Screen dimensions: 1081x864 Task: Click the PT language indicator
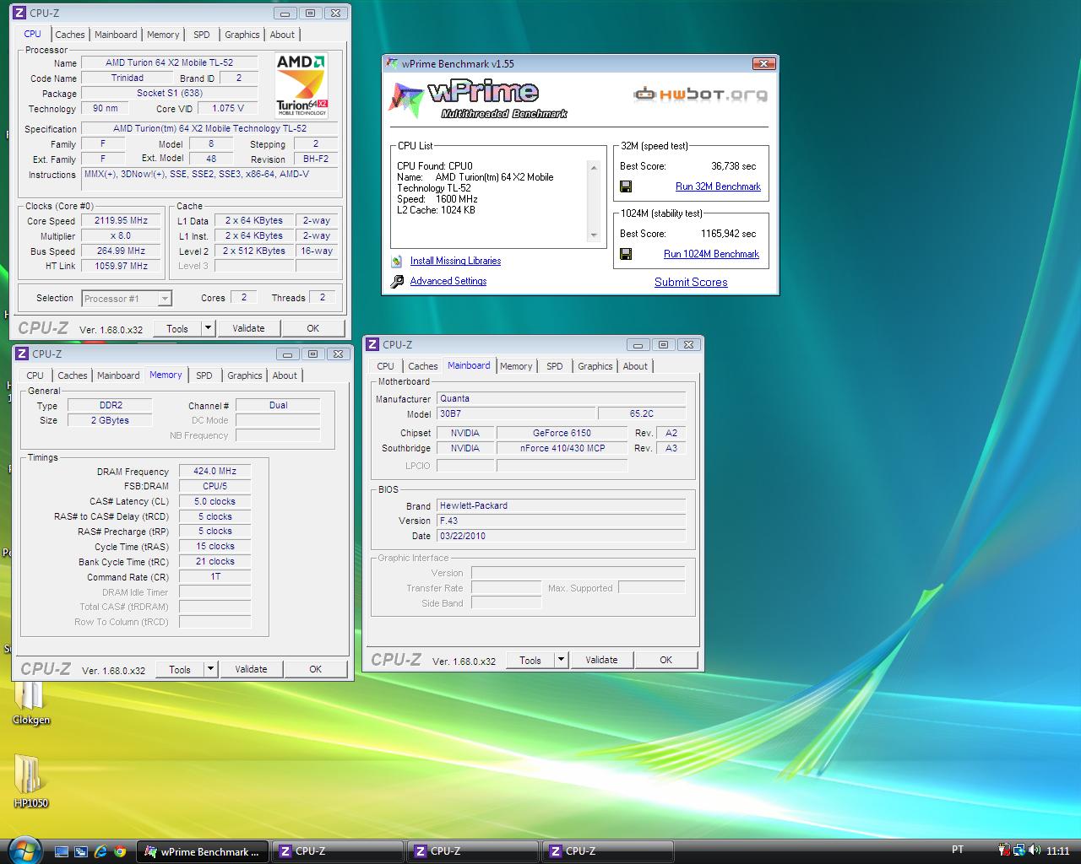pyautogui.click(x=958, y=850)
